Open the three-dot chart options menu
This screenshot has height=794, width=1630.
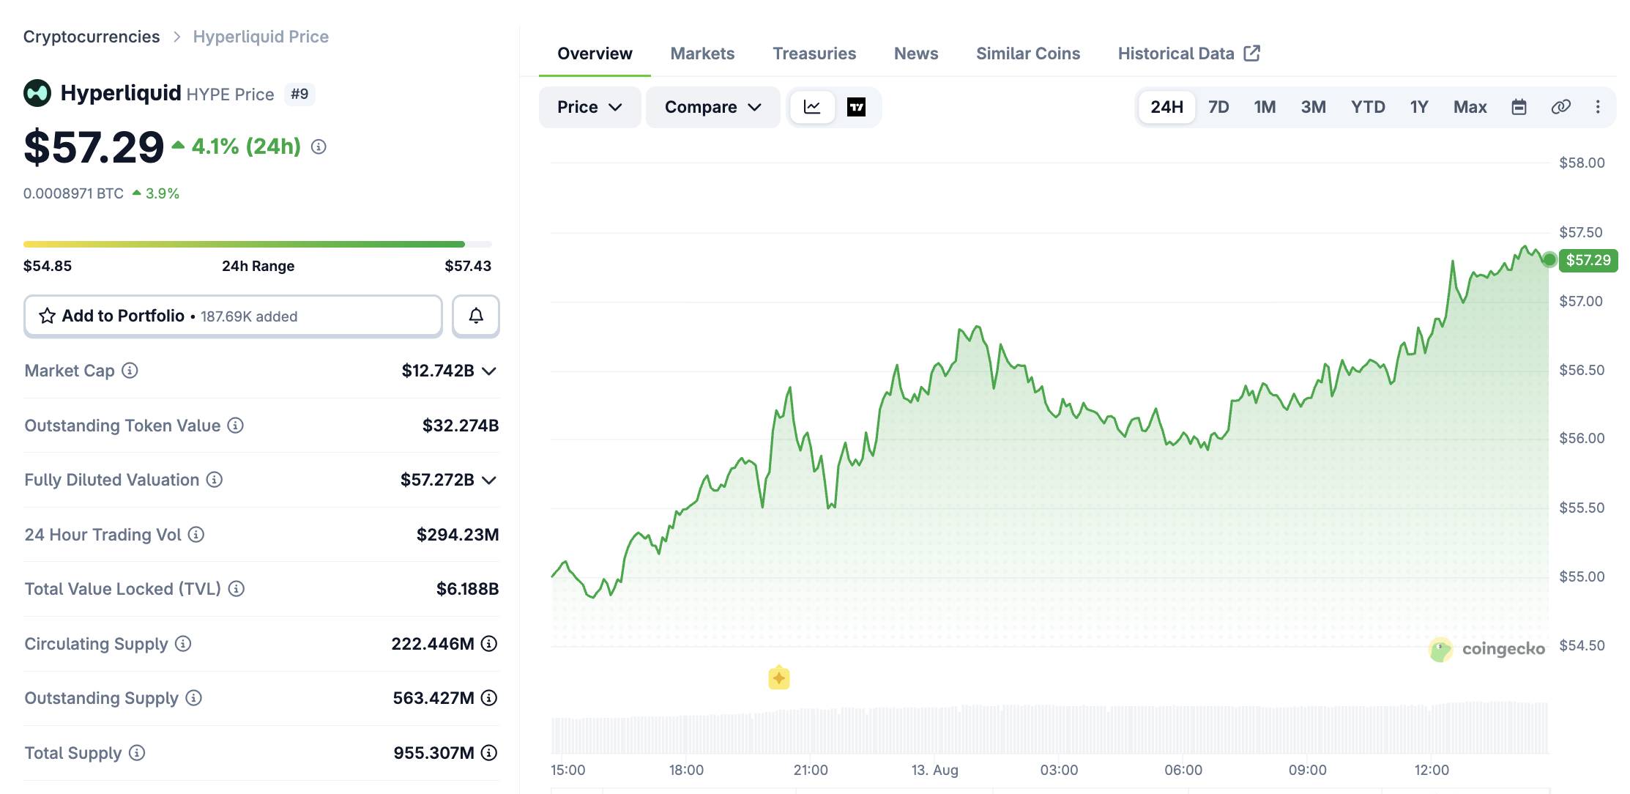tap(1598, 107)
